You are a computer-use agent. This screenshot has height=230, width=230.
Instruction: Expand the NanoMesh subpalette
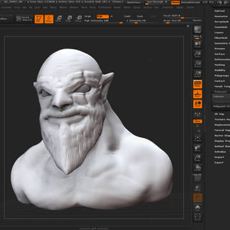click(x=221, y=27)
